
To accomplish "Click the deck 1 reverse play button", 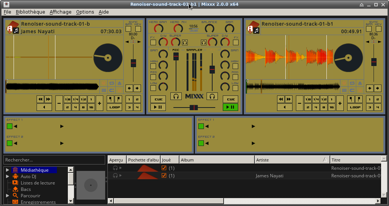I will [44, 107].
